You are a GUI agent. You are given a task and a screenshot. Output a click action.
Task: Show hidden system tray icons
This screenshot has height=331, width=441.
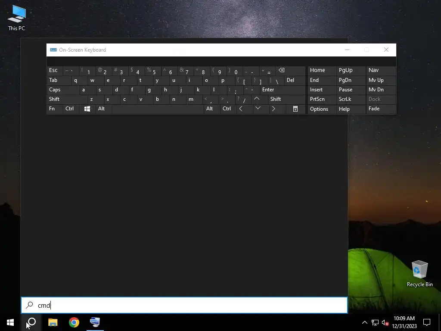pos(364,322)
